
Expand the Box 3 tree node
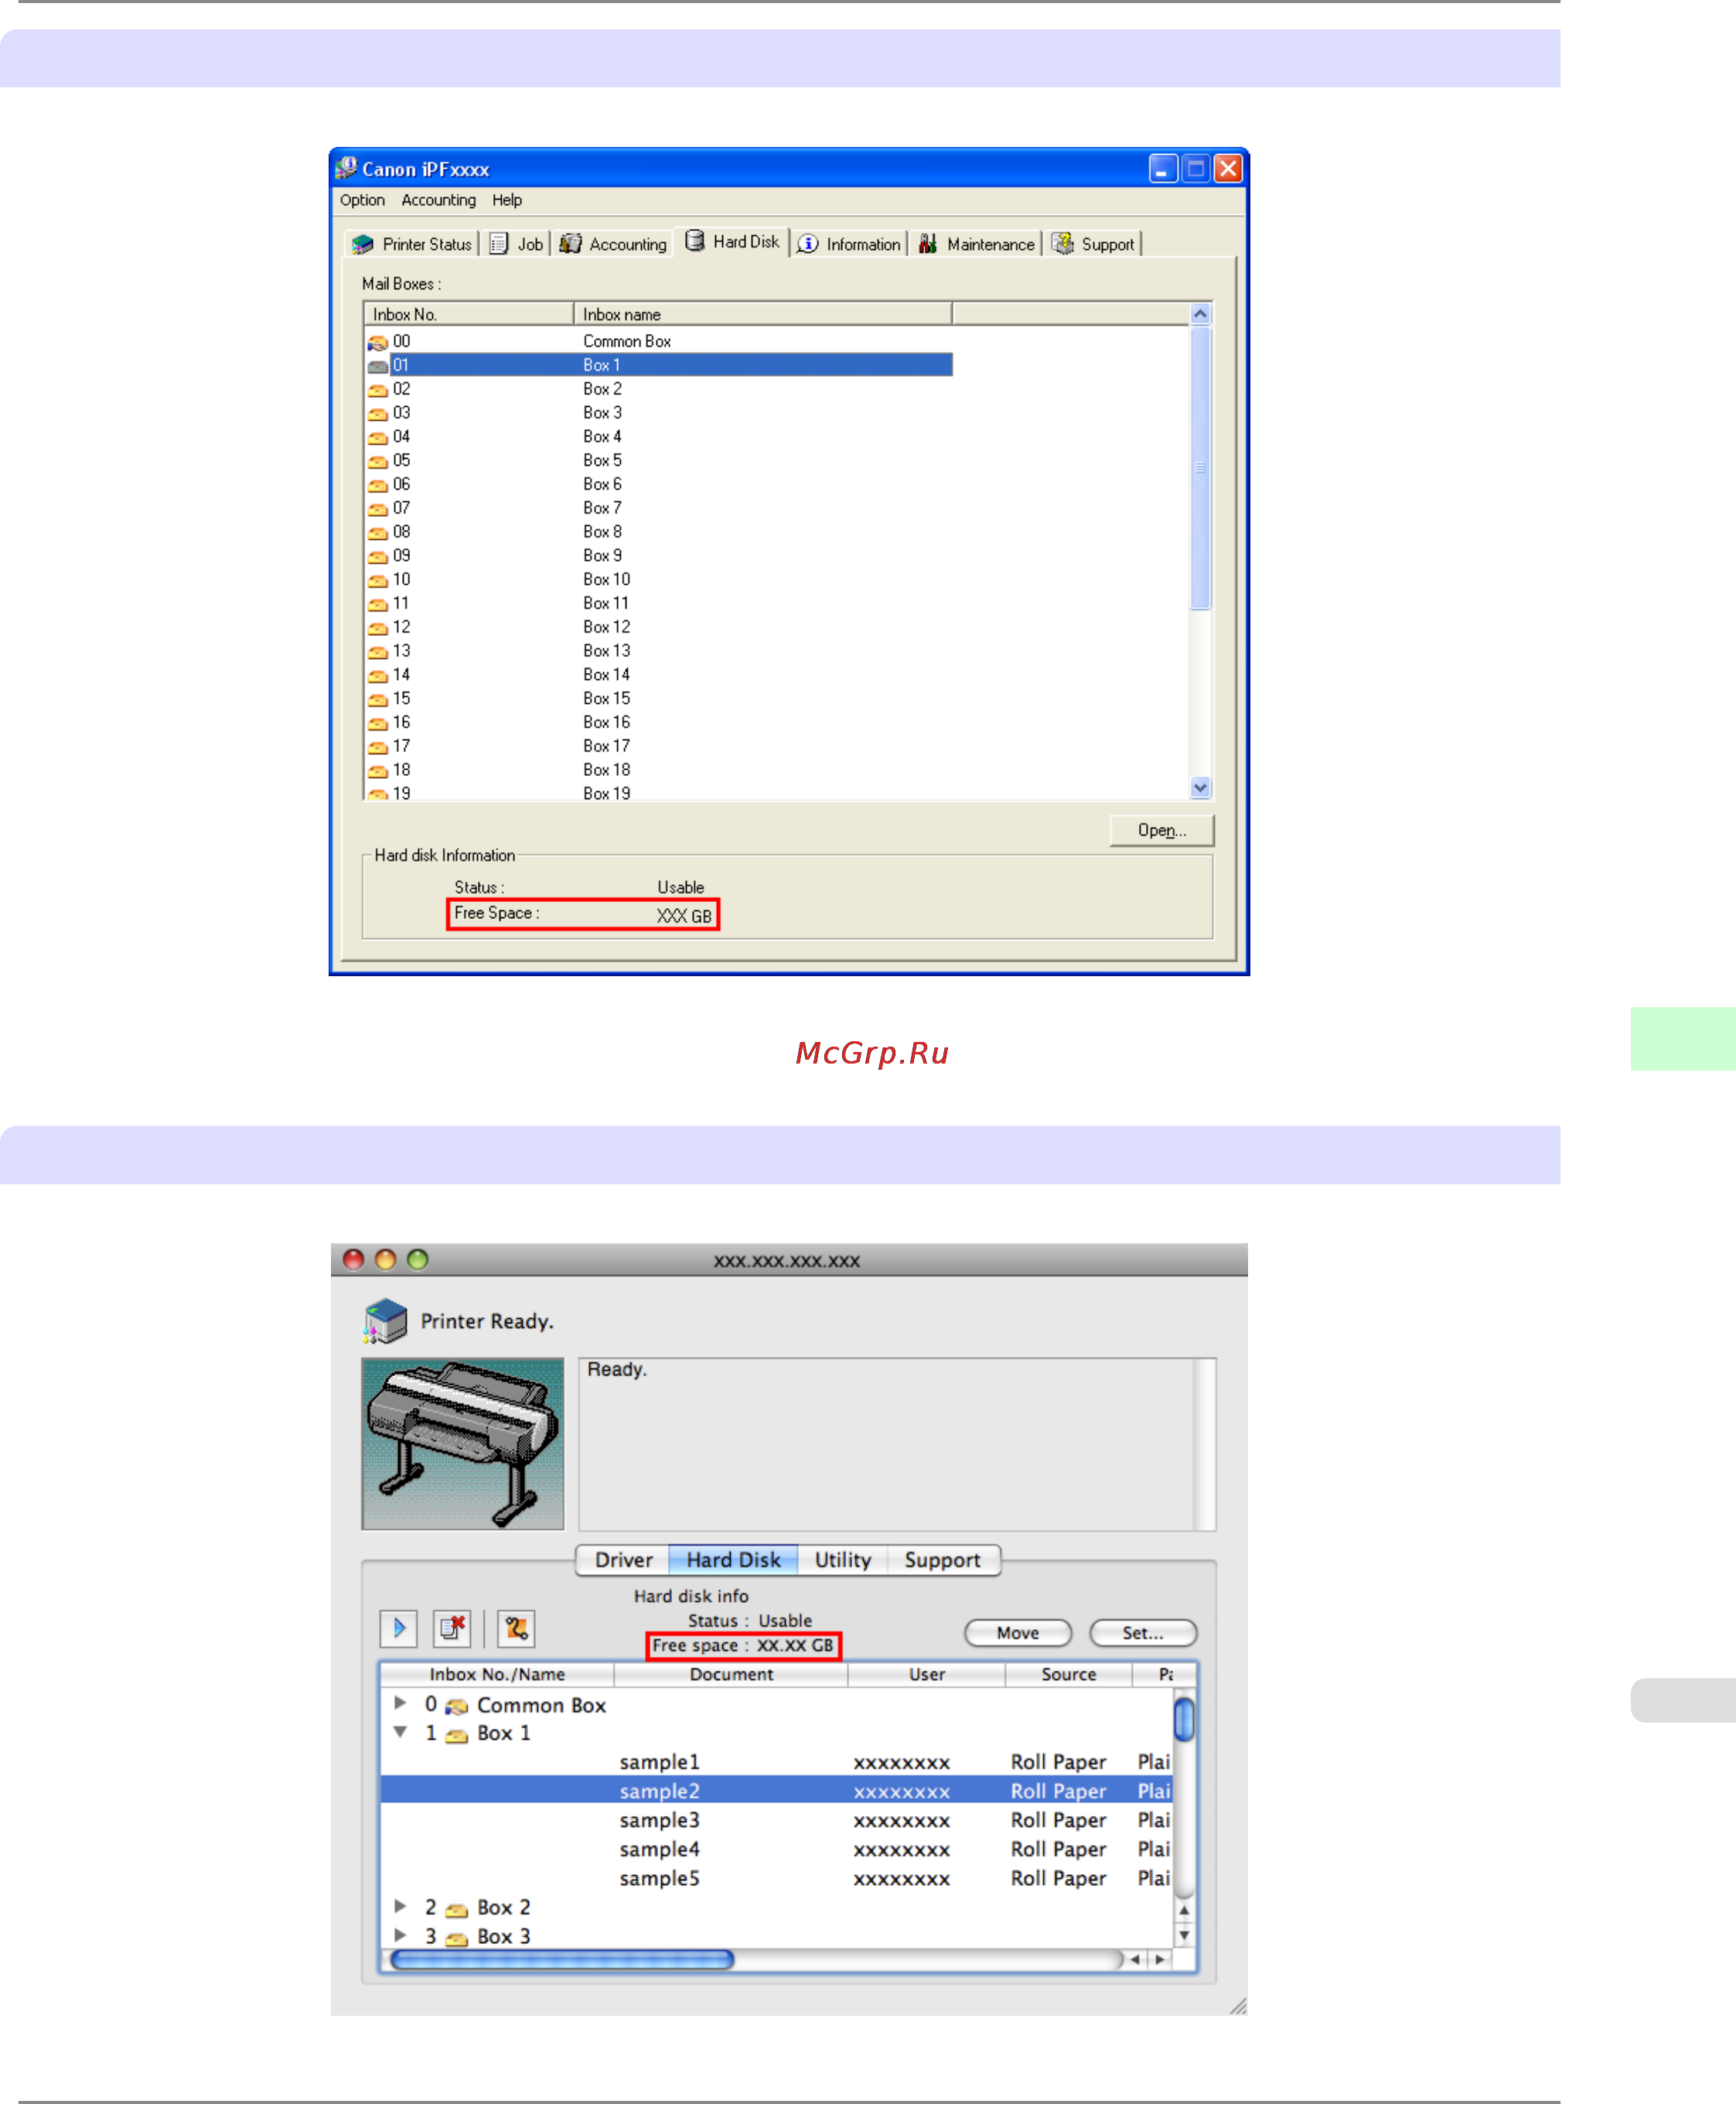[x=400, y=1935]
